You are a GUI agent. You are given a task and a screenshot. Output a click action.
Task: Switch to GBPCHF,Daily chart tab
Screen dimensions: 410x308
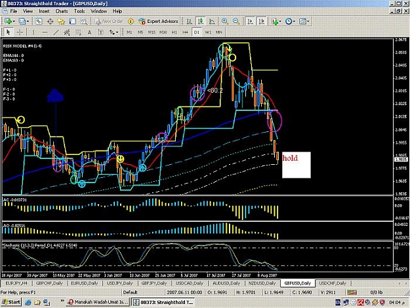coord(49,283)
